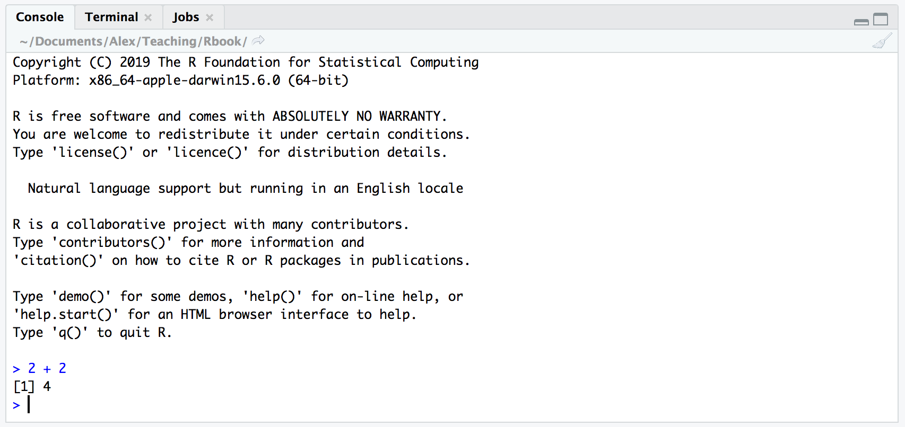This screenshot has height=427, width=905.
Task: Close the Terminal tab
Action: [148, 17]
